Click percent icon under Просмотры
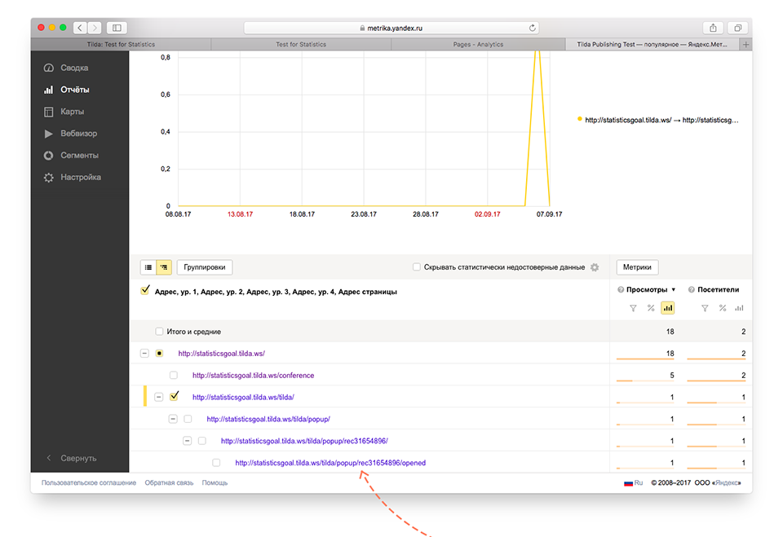Screen dimensions: 783x537 [651, 308]
